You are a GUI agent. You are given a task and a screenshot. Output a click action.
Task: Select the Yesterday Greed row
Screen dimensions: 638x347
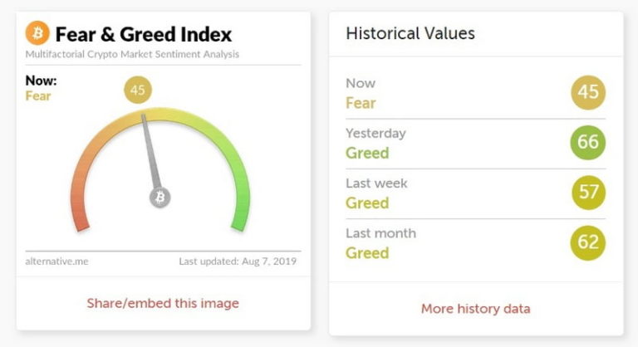click(476, 144)
